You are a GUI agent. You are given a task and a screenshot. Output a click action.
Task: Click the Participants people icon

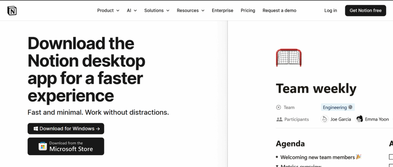point(279,119)
